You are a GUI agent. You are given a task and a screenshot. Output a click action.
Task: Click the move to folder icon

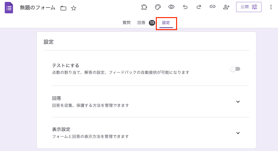pos(63,8)
